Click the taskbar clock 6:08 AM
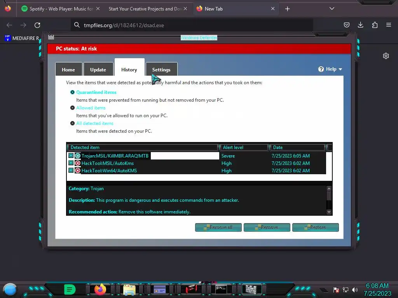398x298 pixels. tap(377, 286)
